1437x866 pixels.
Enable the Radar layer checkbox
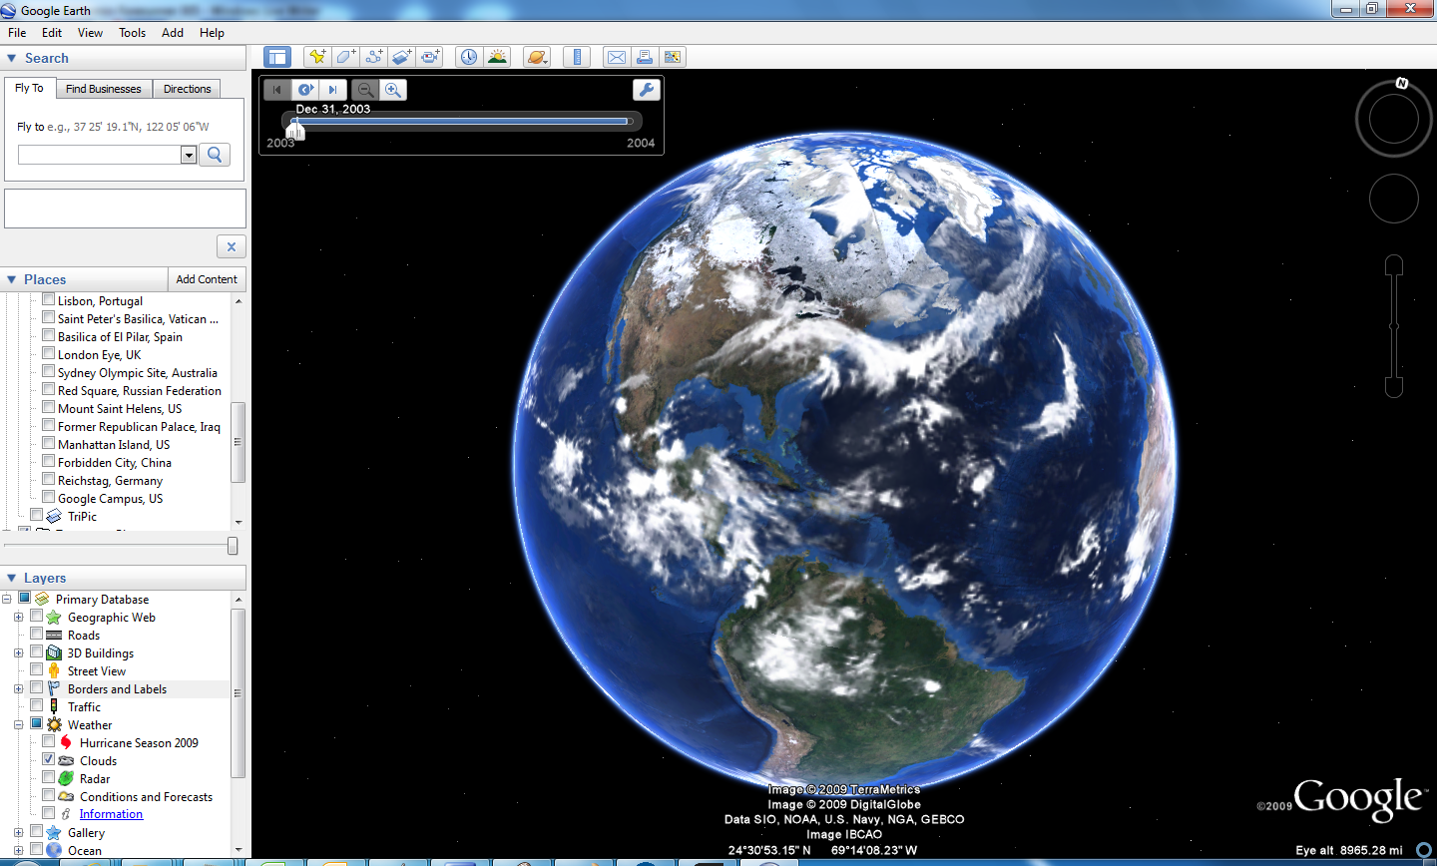pyautogui.click(x=48, y=778)
